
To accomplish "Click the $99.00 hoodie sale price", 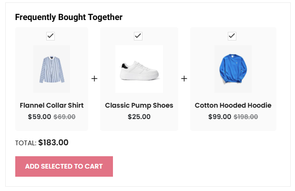I will click(x=220, y=117).
